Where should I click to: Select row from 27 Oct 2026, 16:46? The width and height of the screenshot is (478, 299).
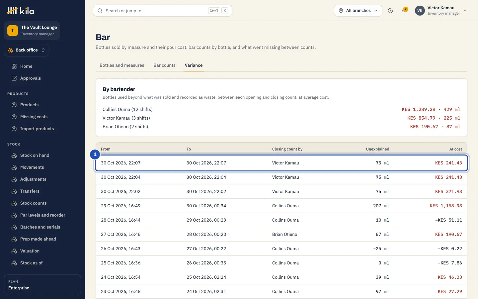click(281, 234)
